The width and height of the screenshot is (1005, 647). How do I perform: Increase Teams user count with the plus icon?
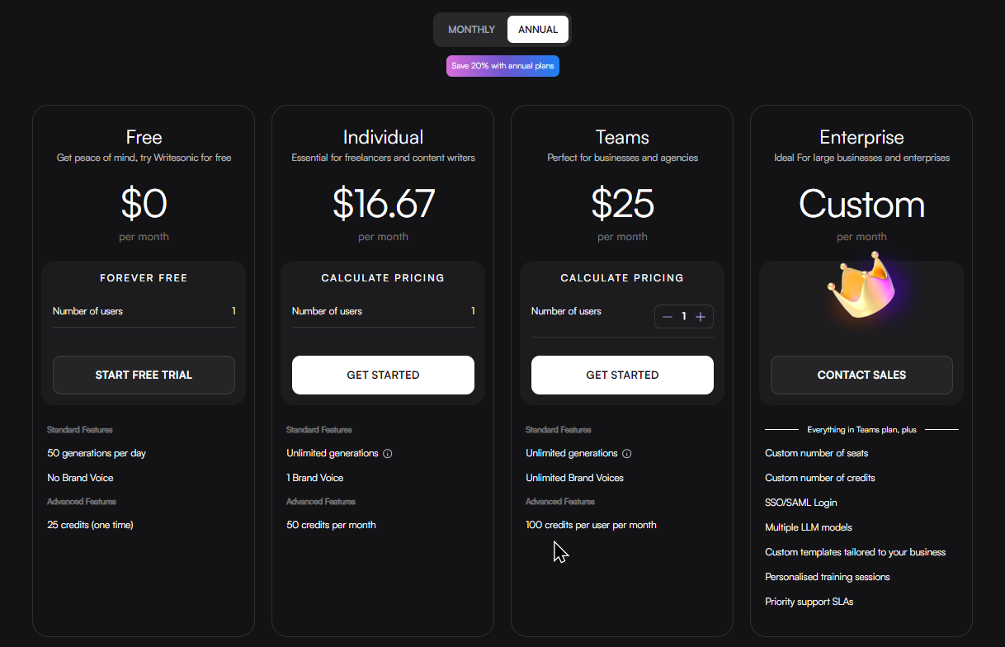[701, 316]
